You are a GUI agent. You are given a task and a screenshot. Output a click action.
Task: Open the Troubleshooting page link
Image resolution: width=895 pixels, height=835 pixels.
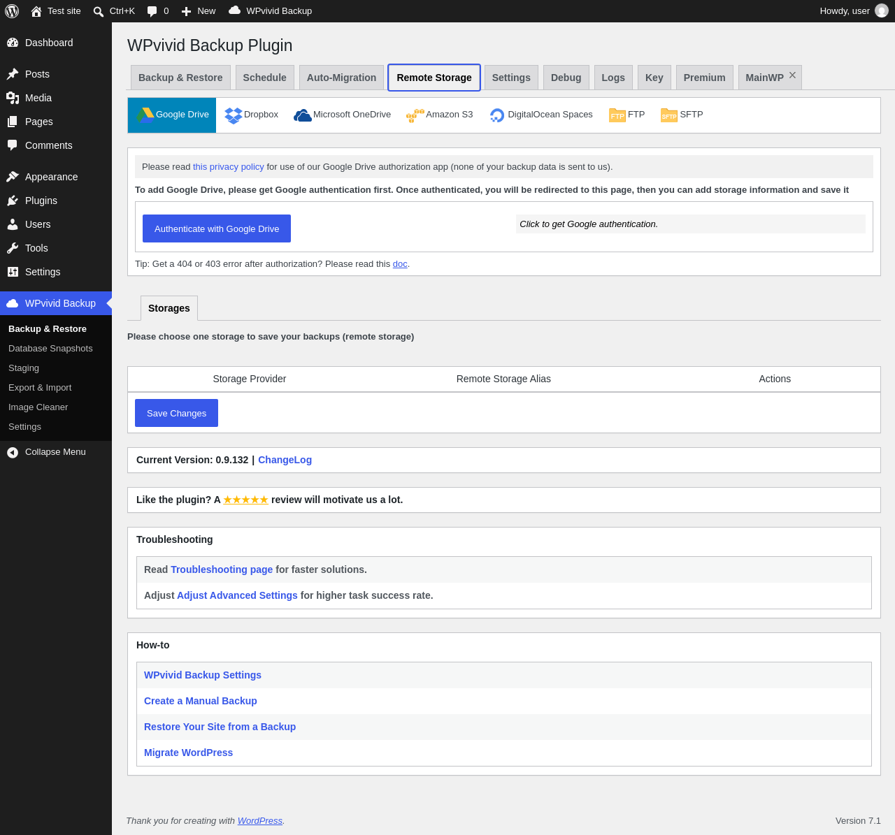click(x=222, y=569)
